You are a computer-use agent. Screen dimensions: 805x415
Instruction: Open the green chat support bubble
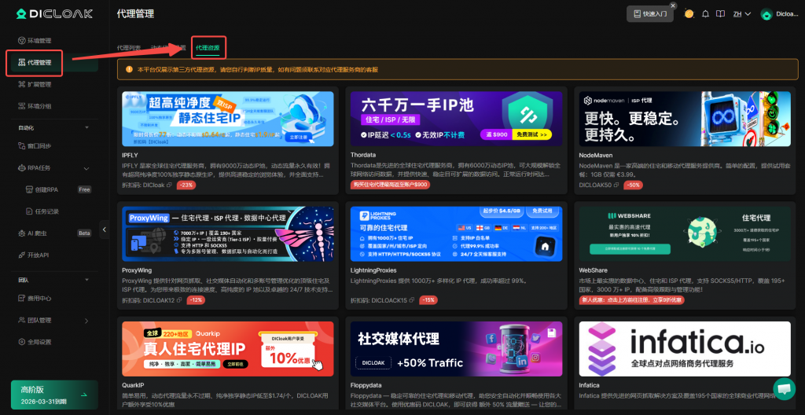784,388
